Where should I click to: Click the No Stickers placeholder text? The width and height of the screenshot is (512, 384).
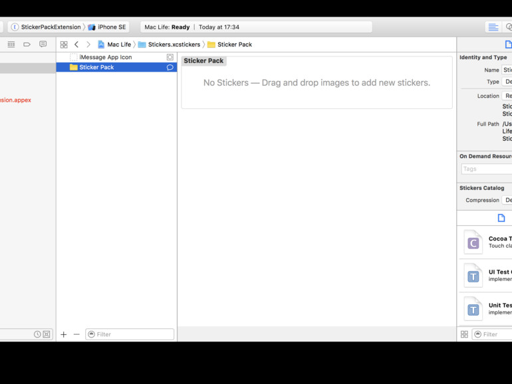click(x=317, y=82)
